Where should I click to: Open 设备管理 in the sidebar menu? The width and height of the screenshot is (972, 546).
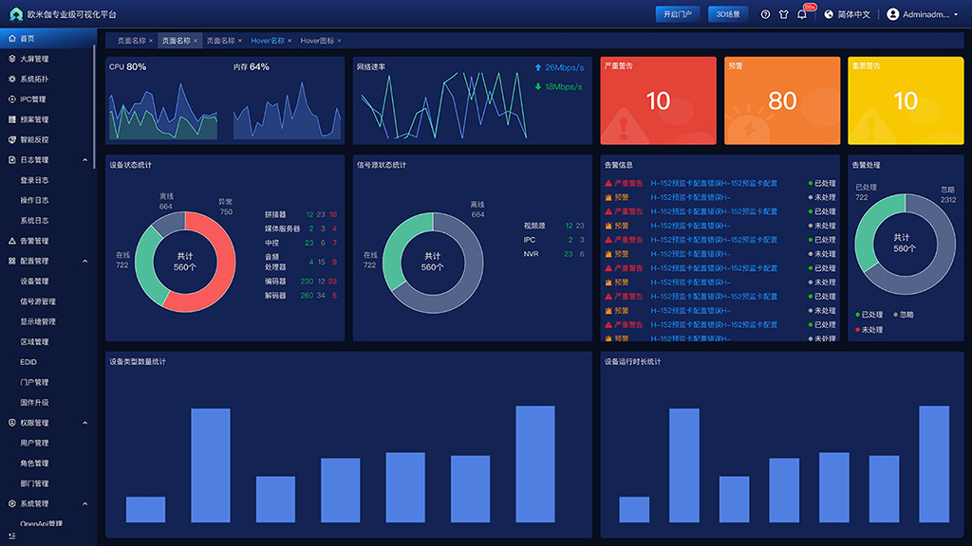[x=34, y=282]
